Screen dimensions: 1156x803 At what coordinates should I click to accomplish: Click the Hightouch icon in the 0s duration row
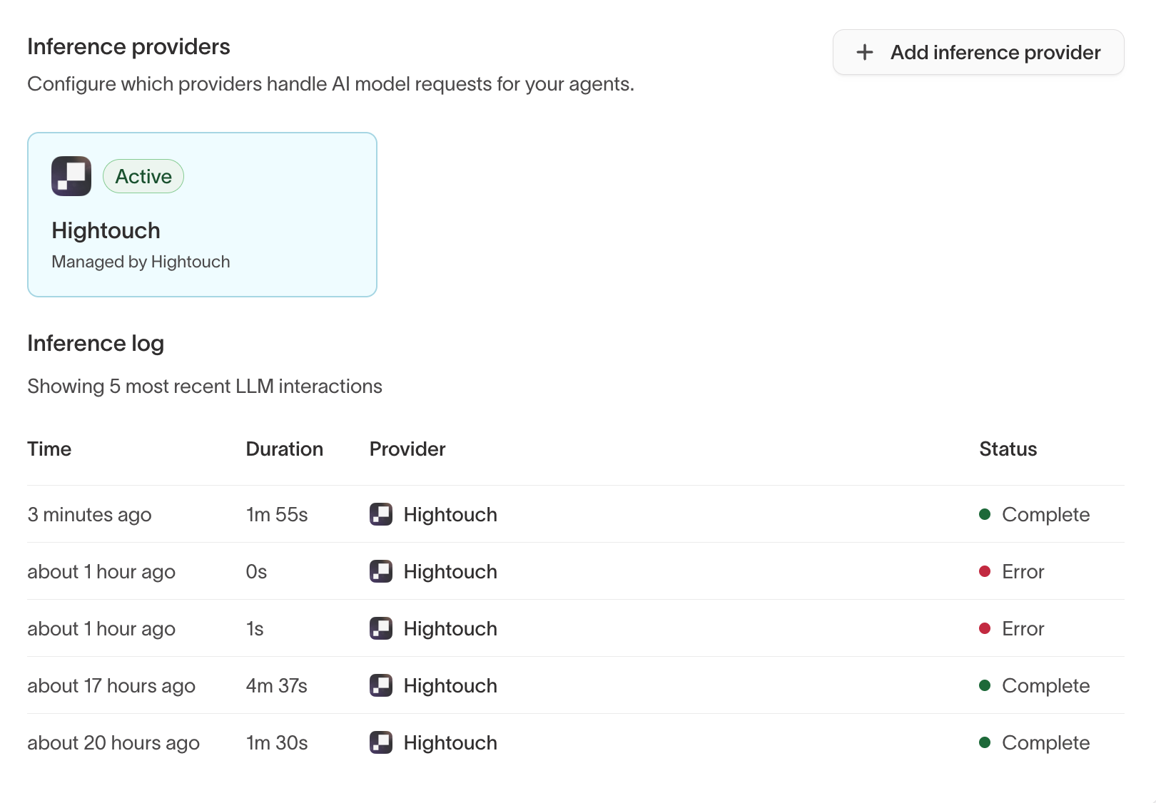(381, 571)
